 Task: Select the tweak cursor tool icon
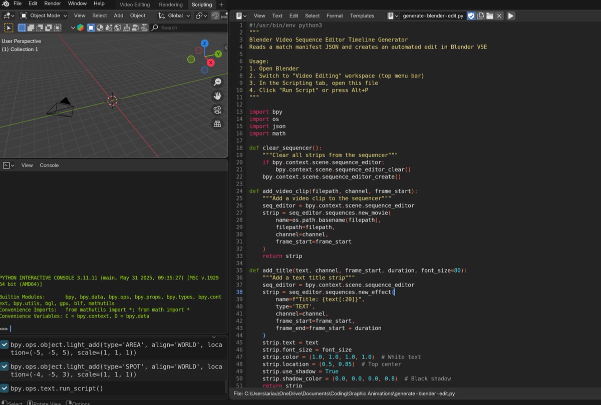pos(9,28)
